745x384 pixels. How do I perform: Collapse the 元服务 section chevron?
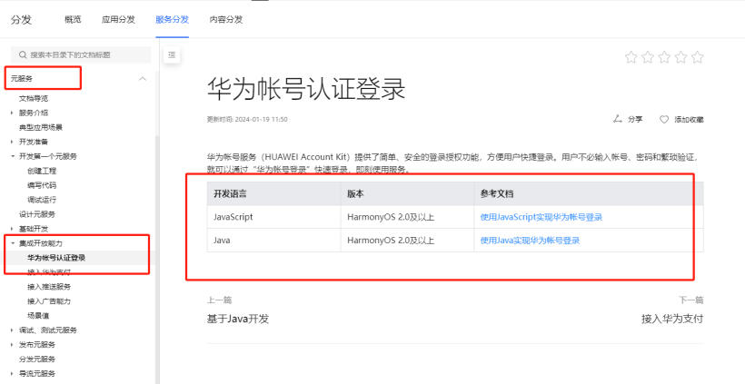point(142,79)
